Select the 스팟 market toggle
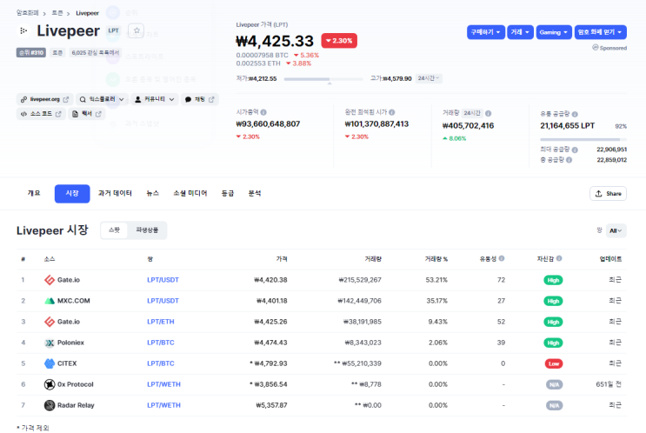This screenshot has width=646, height=433. [x=114, y=230]
